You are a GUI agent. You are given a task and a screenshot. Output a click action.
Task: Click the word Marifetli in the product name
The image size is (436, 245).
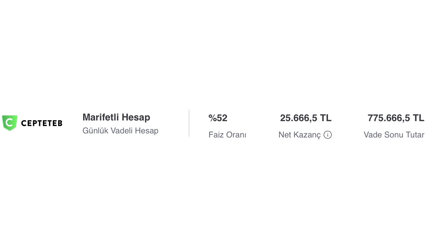point(101,117)
